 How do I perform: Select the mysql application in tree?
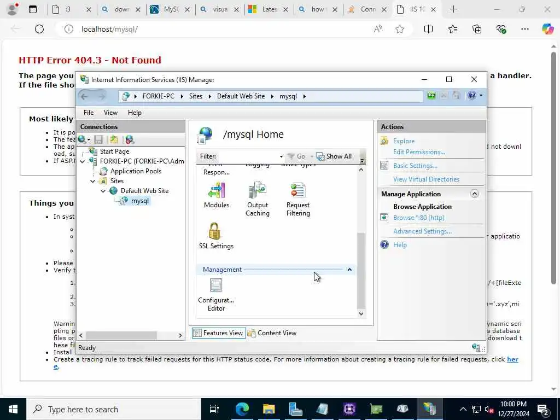point(139,201)
